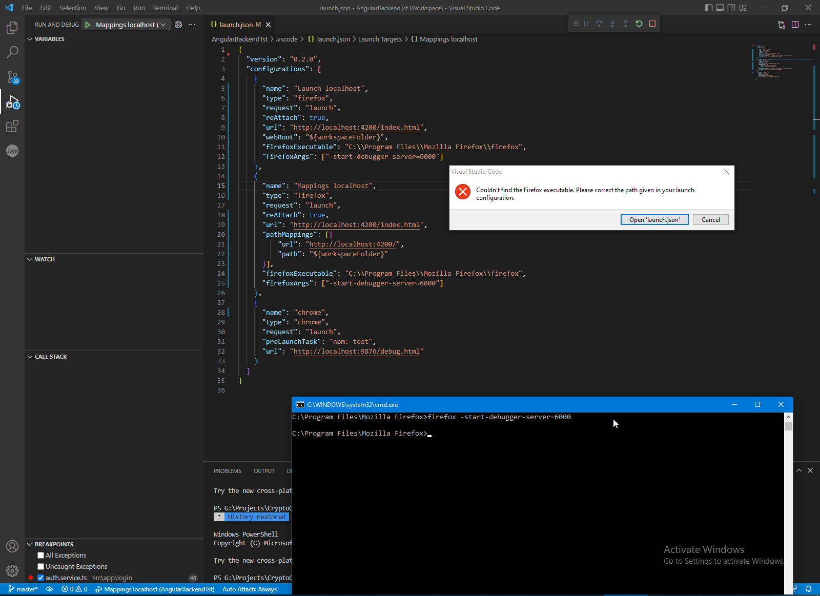The width and height of the screenshot is (820, 596).
Task: Close the launch.json editor tab
Action: pyautogui.click(x=268, y=25)
